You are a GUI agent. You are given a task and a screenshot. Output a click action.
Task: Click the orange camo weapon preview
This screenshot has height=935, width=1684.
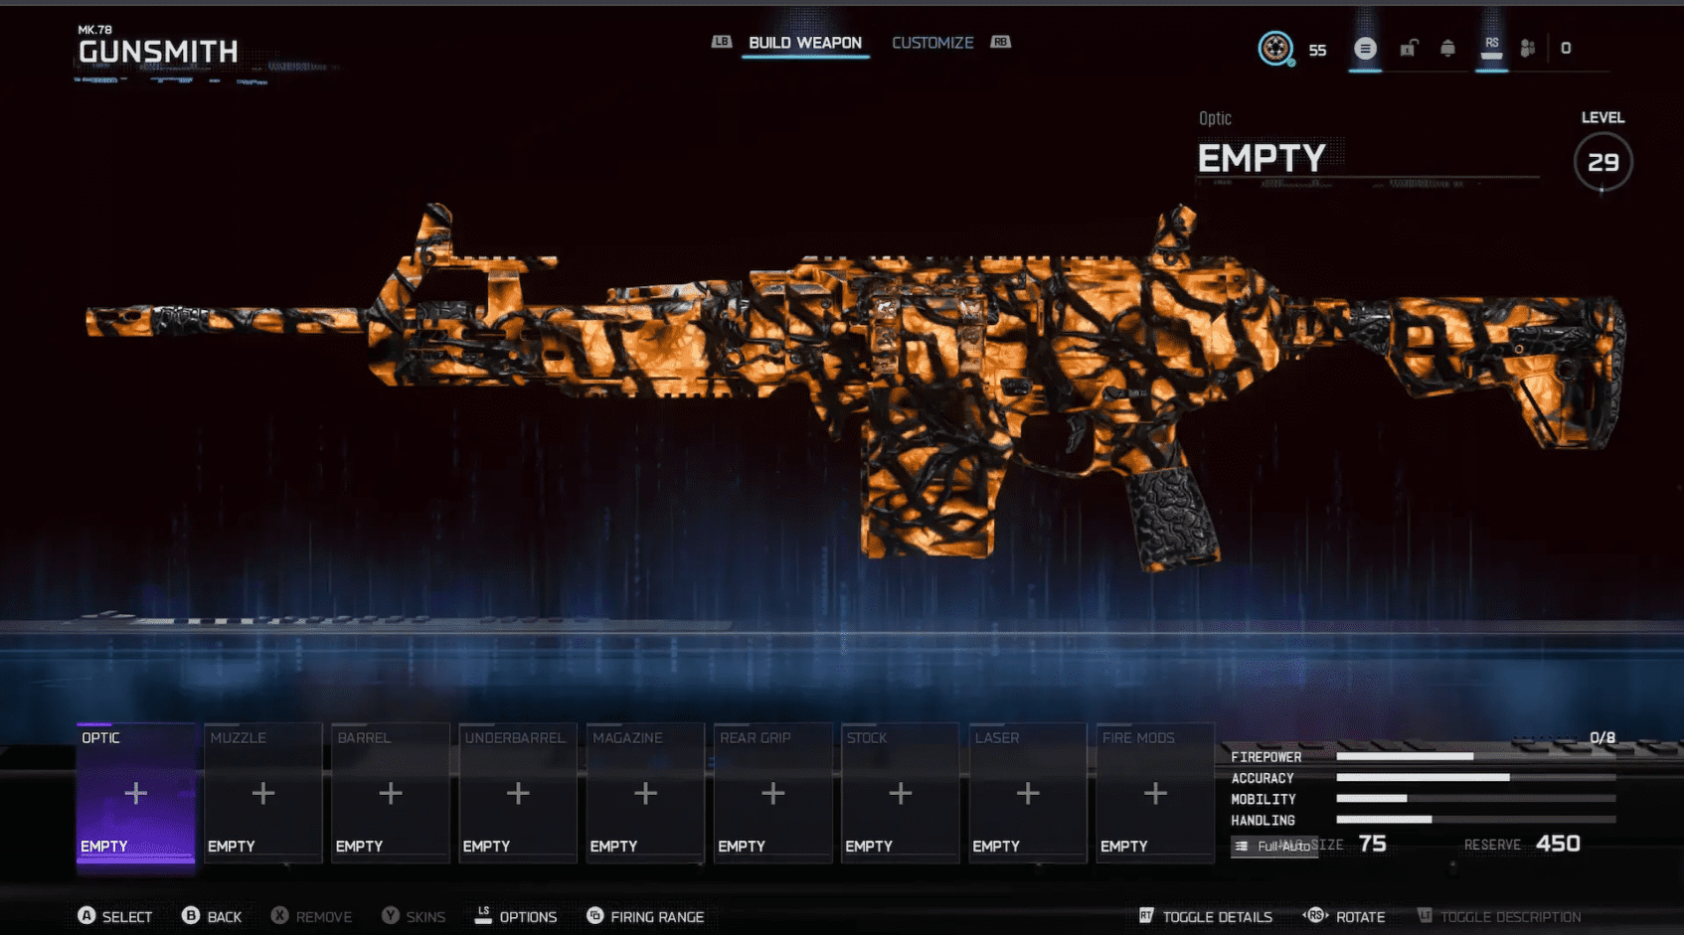[855, 378]
